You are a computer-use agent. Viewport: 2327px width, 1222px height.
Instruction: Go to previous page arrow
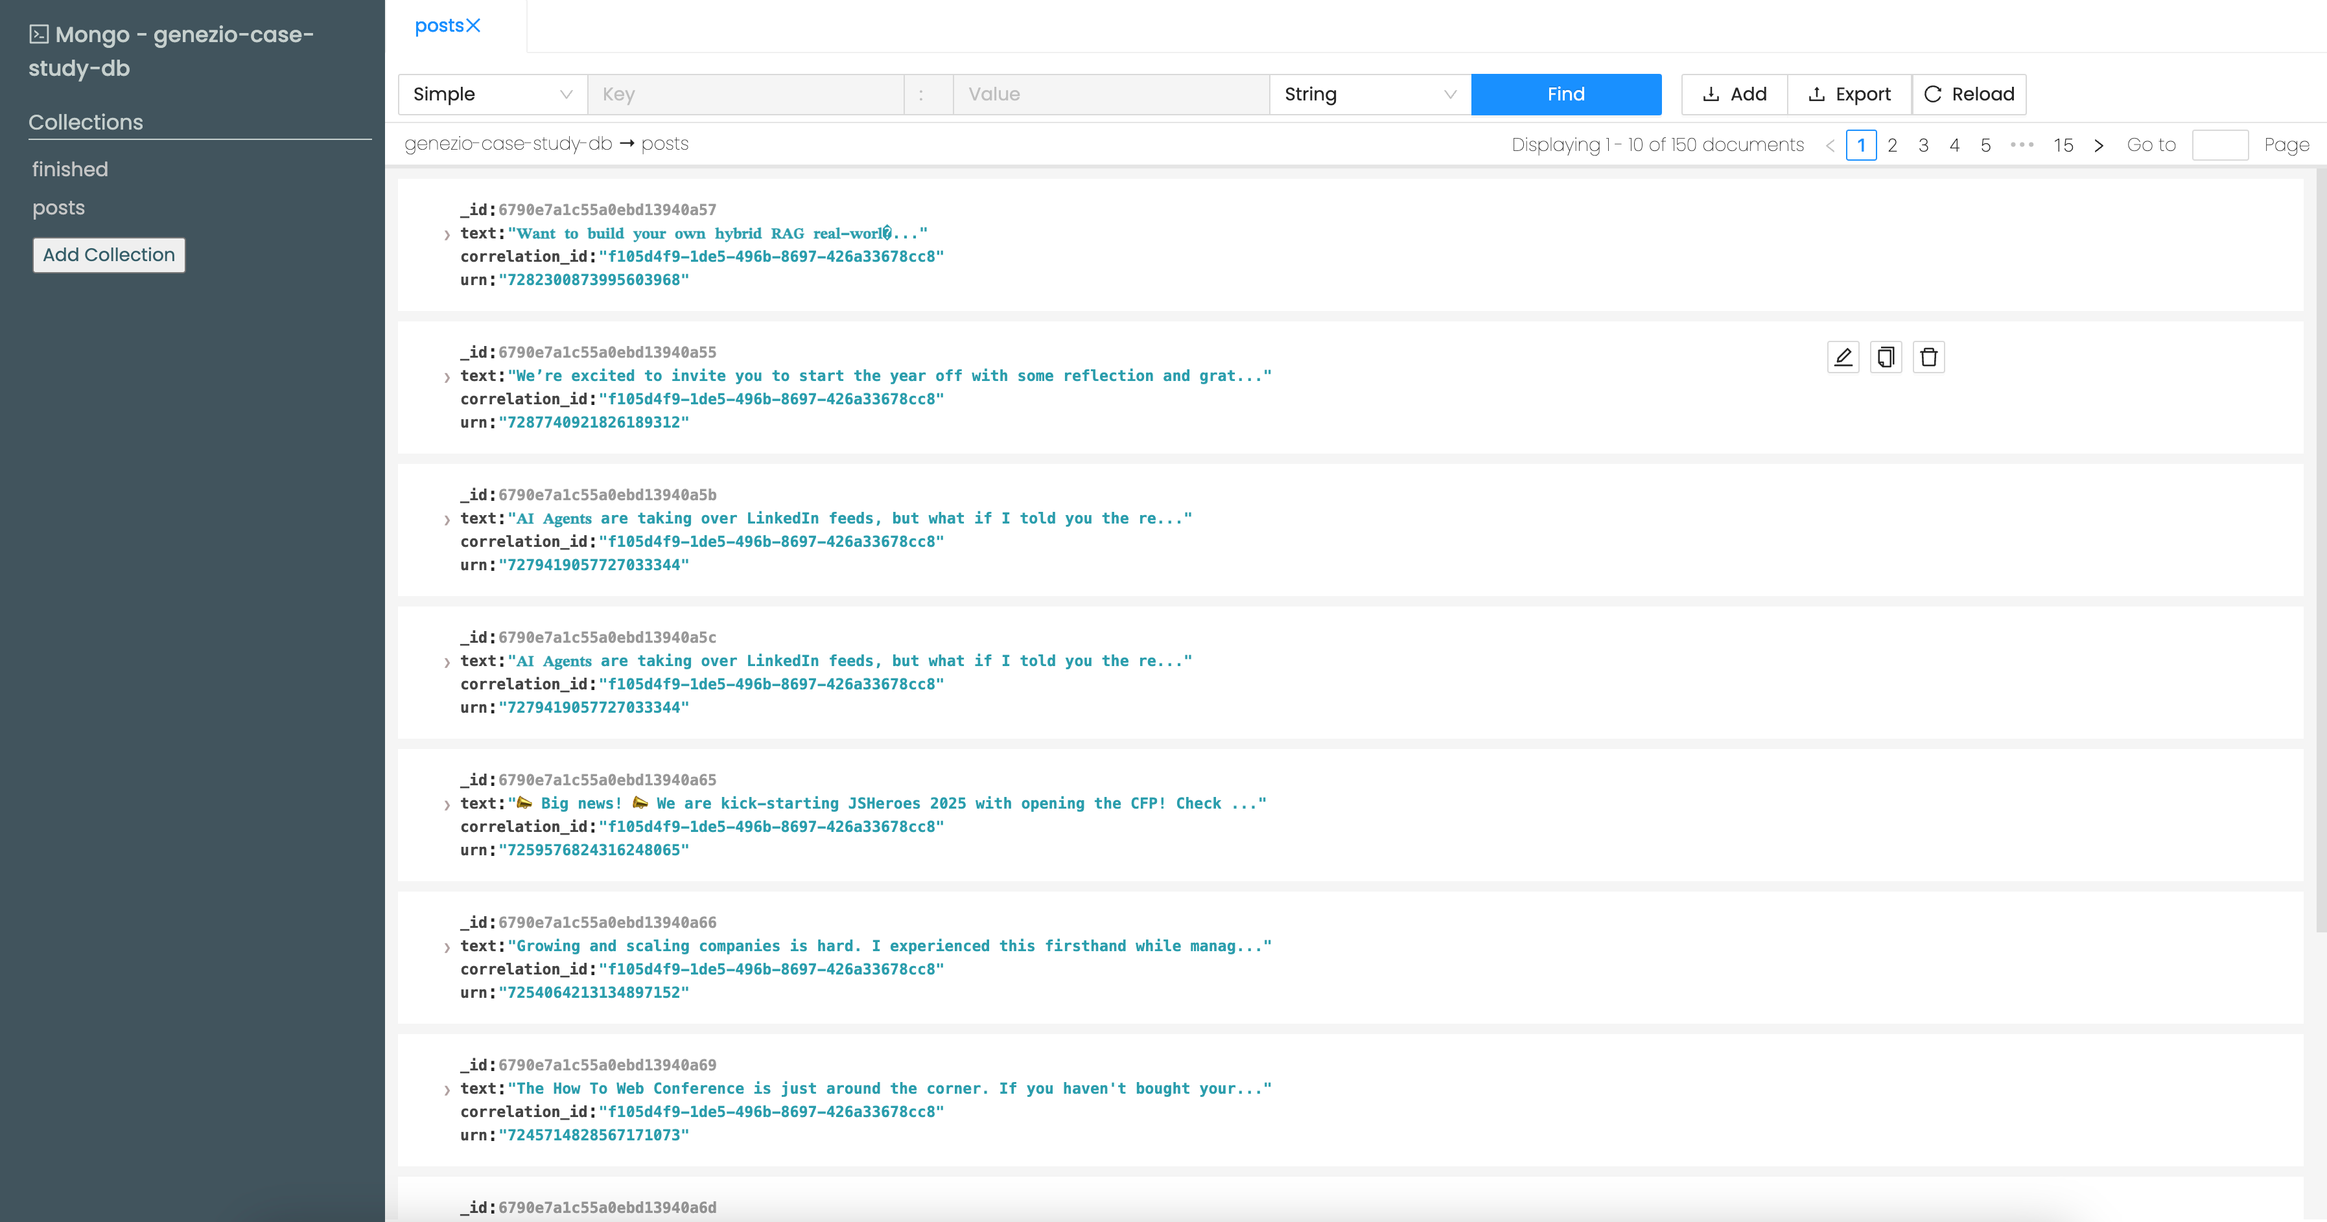point(1830,145)
